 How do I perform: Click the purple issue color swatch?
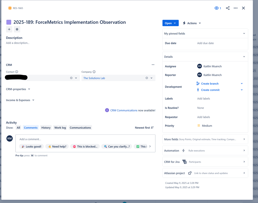click(9, 22)
